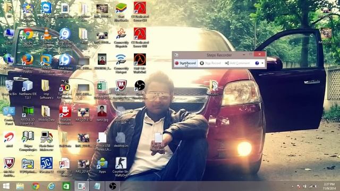Screen dimensions: 340x191
Task: Select Half-Life WaRzOnE desktop icon
Action: [140, 64]
